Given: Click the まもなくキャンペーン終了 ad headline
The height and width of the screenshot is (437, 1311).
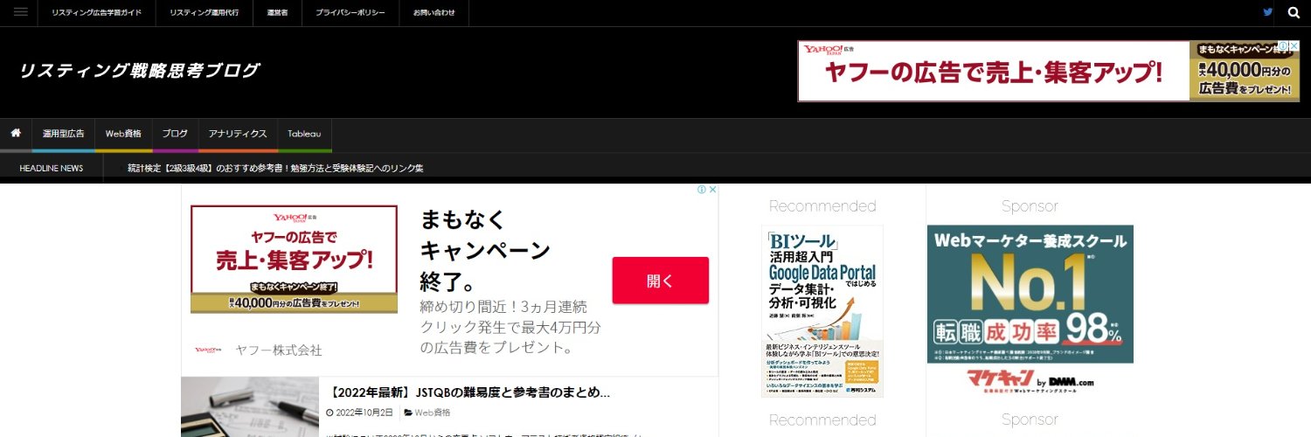Looking at the screenshot, I should point(485,251).
